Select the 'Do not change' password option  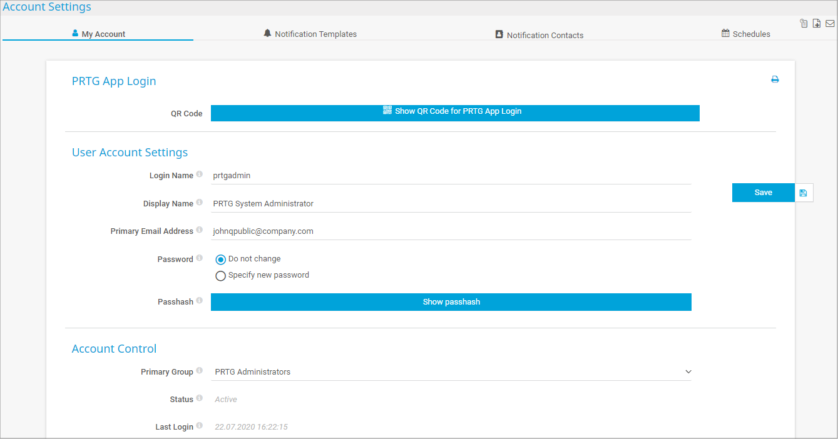[x=220, y=260]
